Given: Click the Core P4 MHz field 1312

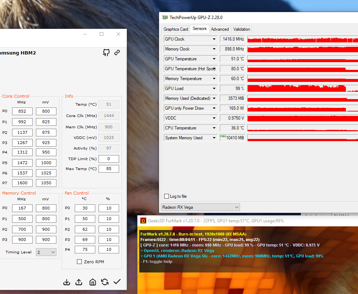Looking at the screenshot, I should [x=22, y=152].
